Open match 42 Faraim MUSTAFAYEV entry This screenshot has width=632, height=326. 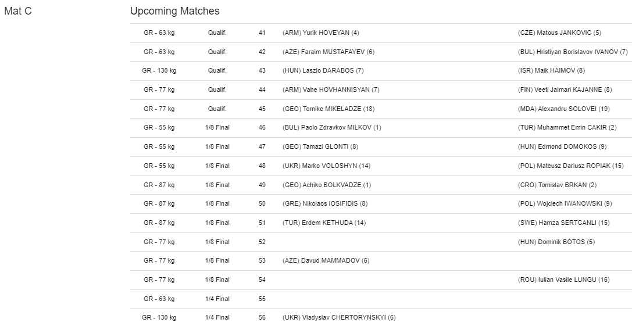coord(328,52)
